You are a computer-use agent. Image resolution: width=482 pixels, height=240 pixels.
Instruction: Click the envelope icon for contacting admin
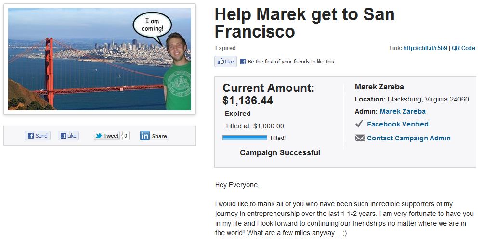point(360,138)
